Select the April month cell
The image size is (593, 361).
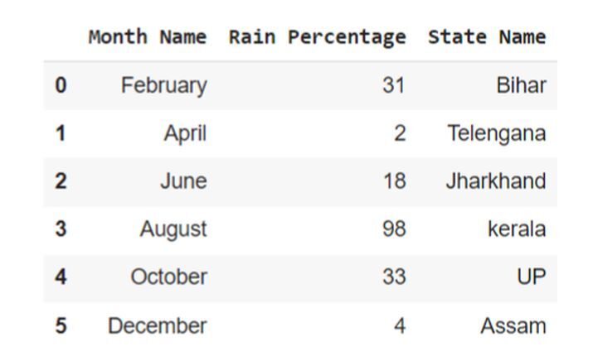point(185,133)
